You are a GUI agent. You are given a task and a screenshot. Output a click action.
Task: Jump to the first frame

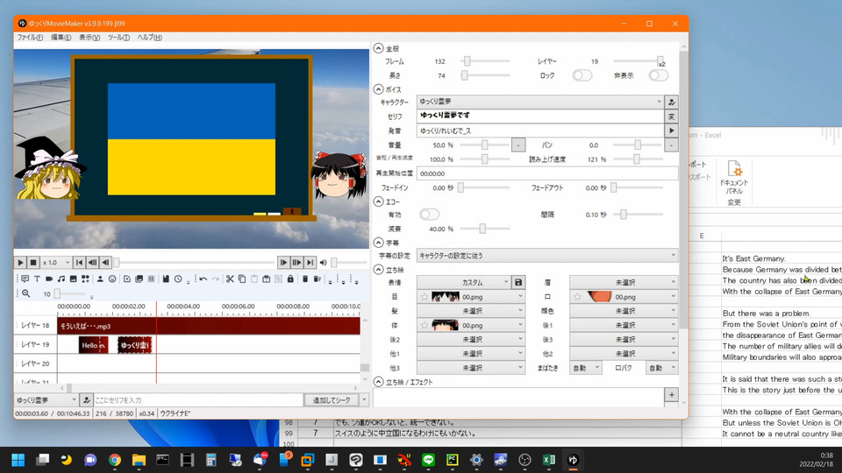(79, 262)
